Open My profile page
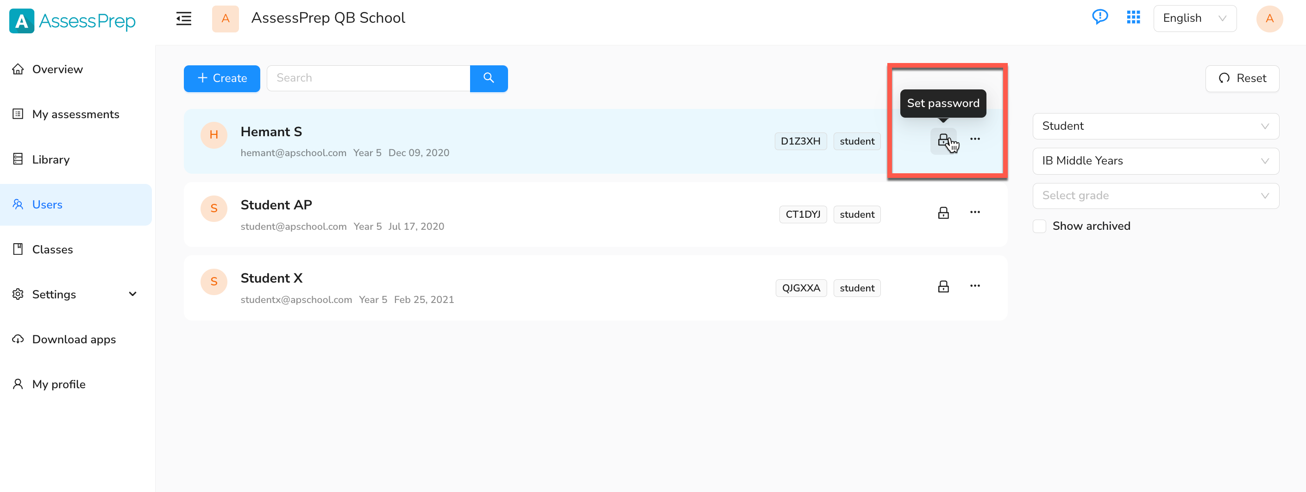The height and width of the screenshot is (492, 1306). [76, 385]
